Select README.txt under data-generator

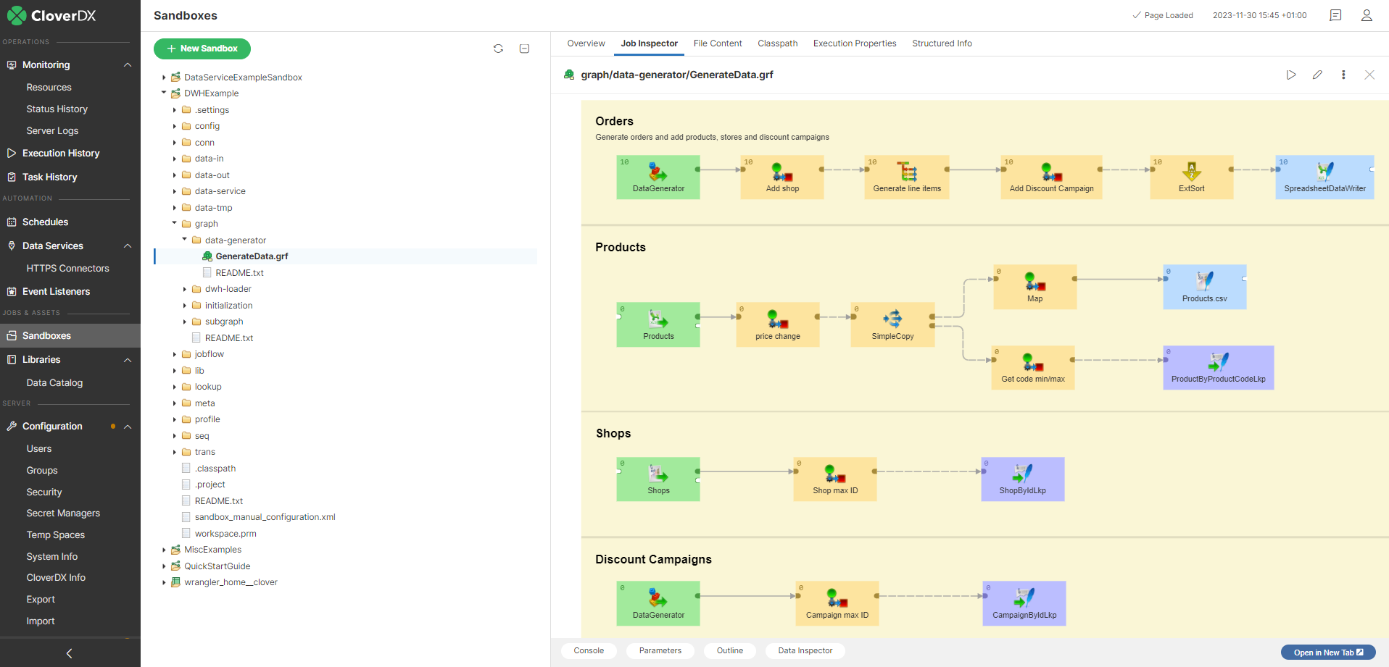(239, 273)
